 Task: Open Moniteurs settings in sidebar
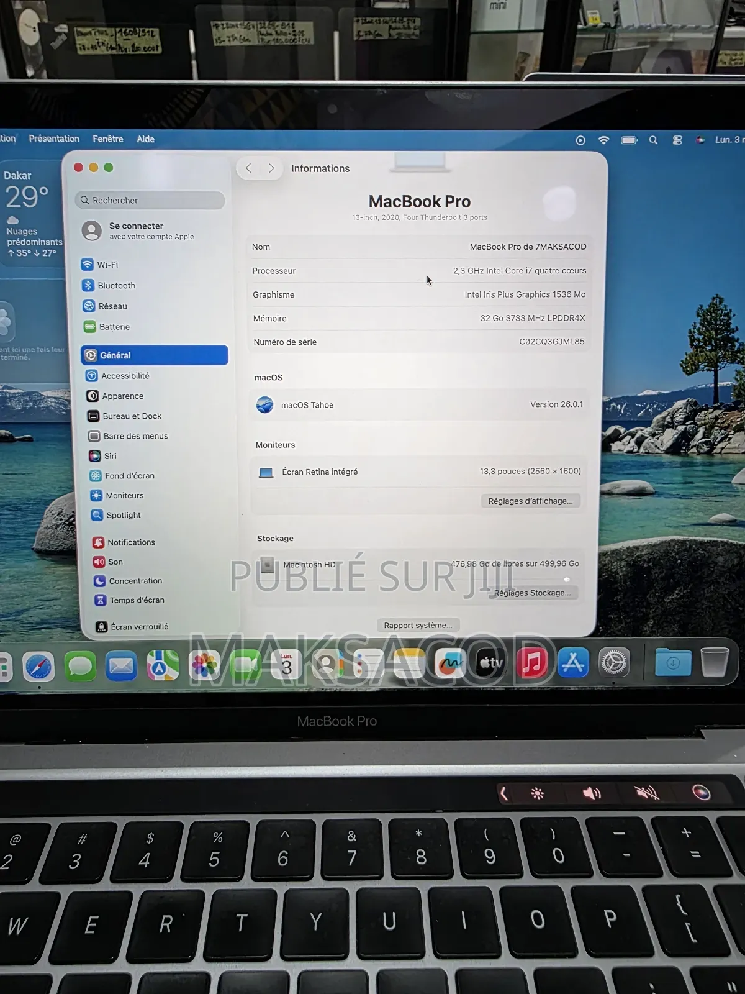[117, 495]
